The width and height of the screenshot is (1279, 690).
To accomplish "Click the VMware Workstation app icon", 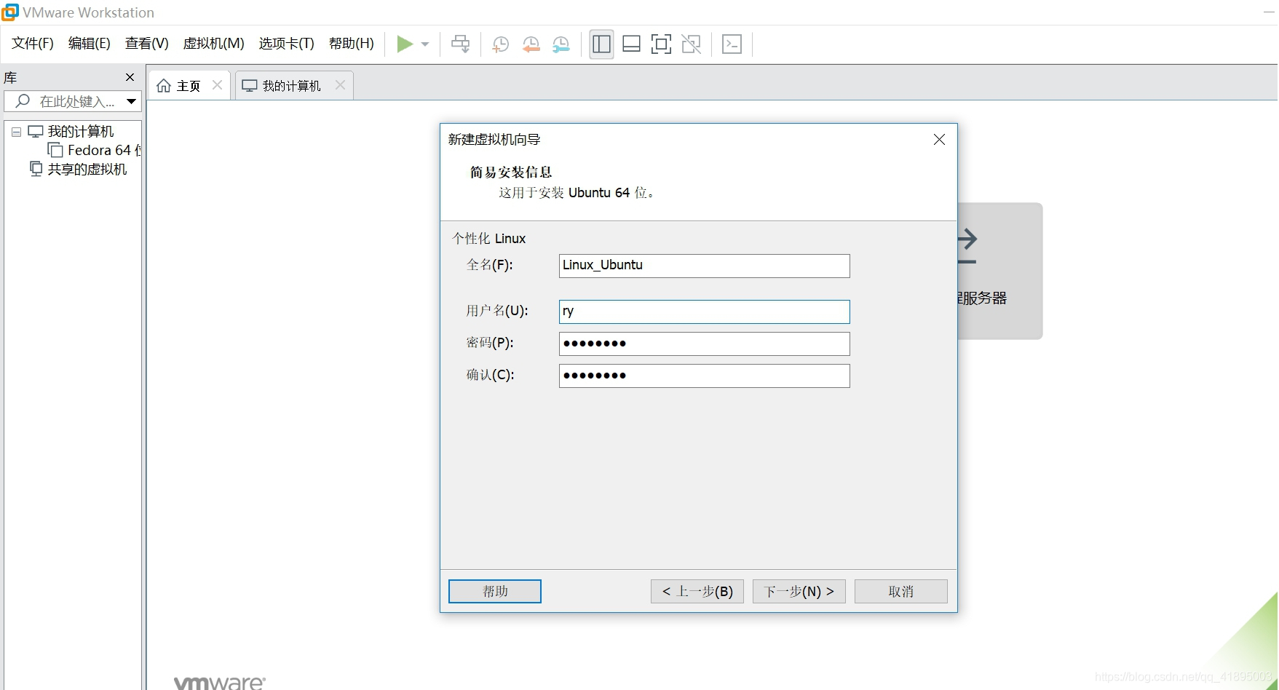I will pos(10,12).
